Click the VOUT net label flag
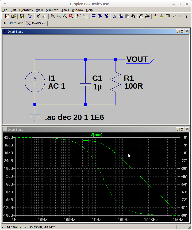The height and width of the screenshot is (230, 192). point(140,59)
